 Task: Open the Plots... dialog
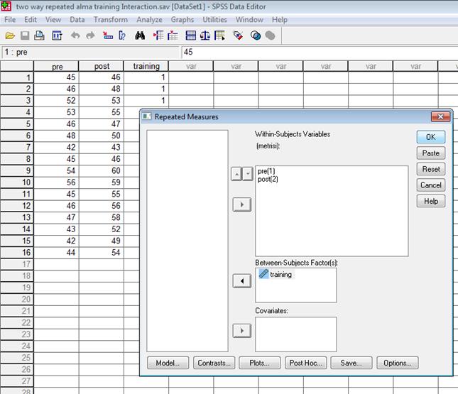260,363
